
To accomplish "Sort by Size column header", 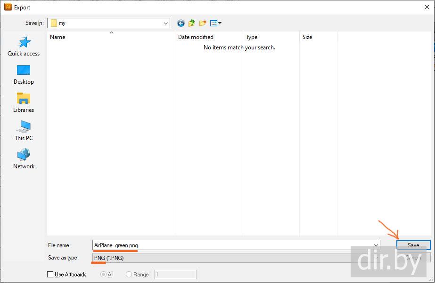I will tap(318, 37).
